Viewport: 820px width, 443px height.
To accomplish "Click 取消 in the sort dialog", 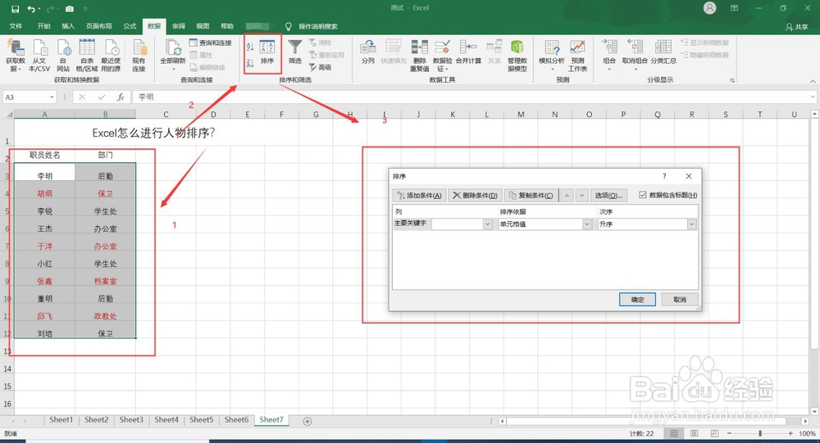I will tap(680, 300).
